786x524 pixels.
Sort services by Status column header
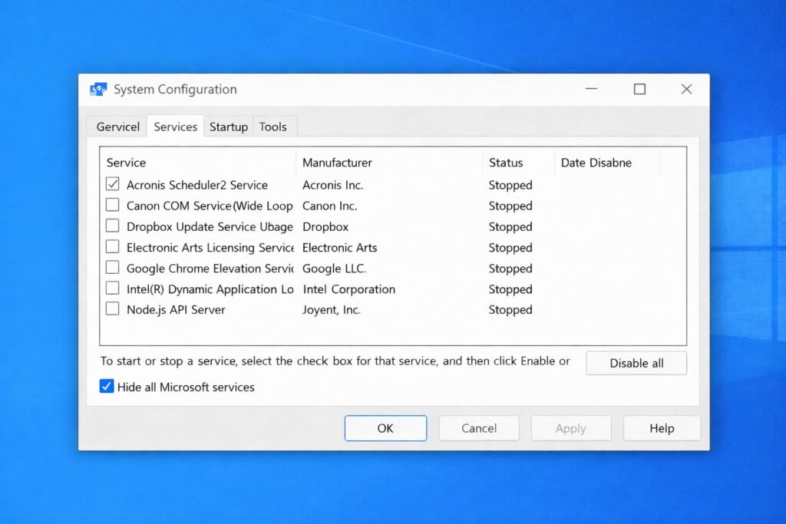[506, 163]
